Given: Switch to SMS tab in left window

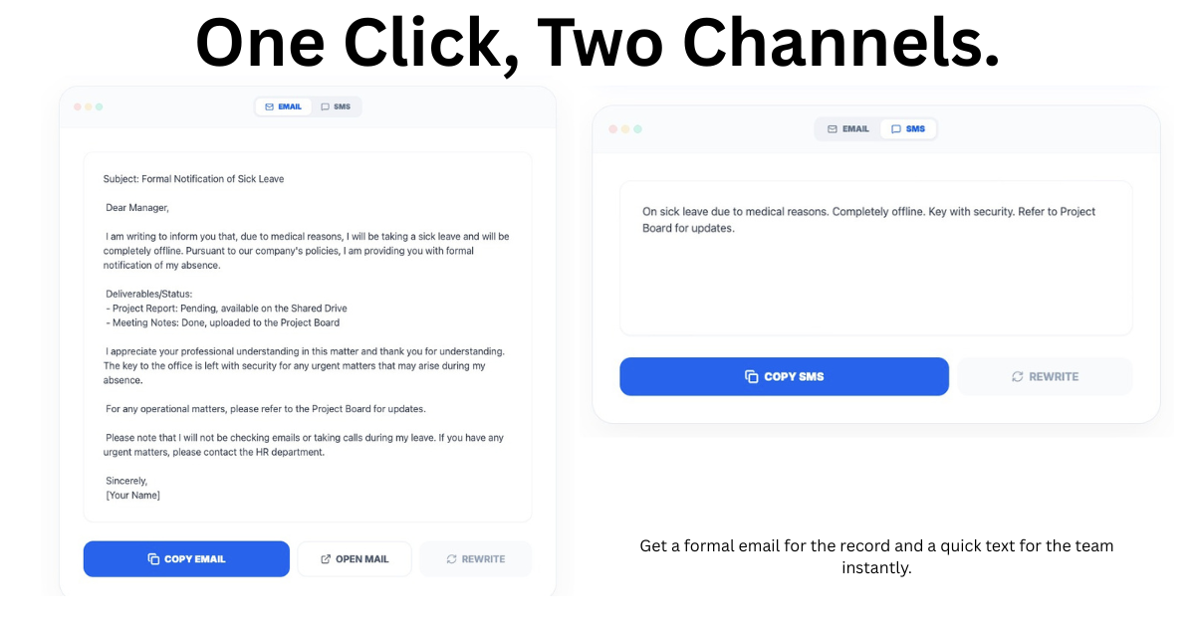Looking at the screenshot, I should pos(336,106).
